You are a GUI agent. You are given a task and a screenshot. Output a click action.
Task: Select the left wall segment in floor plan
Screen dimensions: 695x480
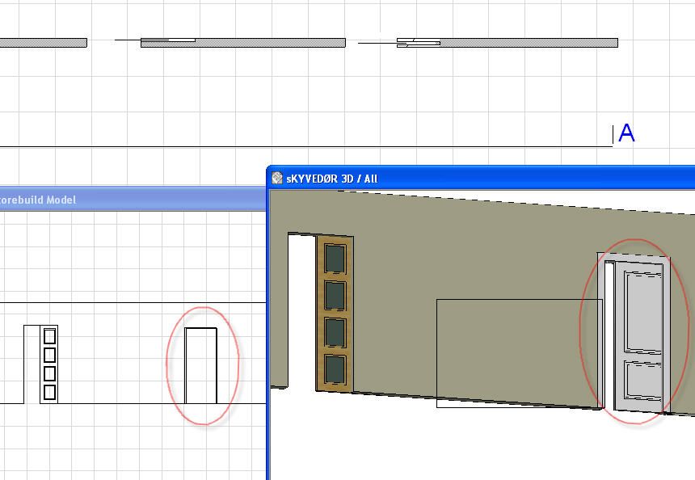point(44,43)
